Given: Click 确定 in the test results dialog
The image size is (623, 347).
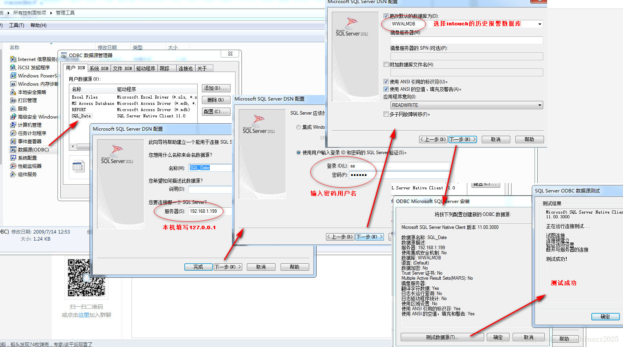Looking at the screenshot, I should (x=605, y=317).
